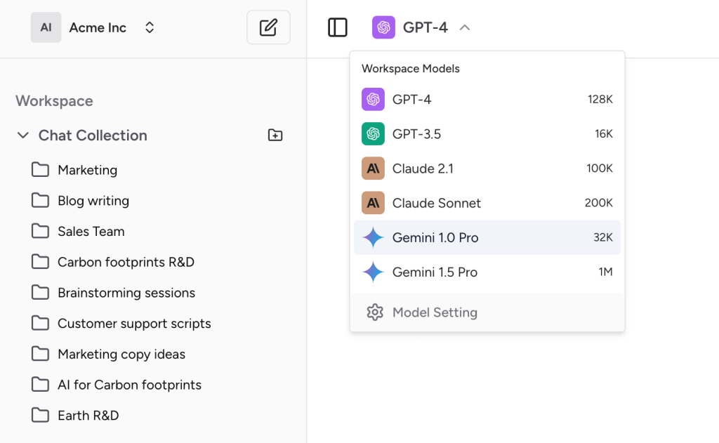
Task: Pick Gemini 1.5 Pro model
Action: 487,272
